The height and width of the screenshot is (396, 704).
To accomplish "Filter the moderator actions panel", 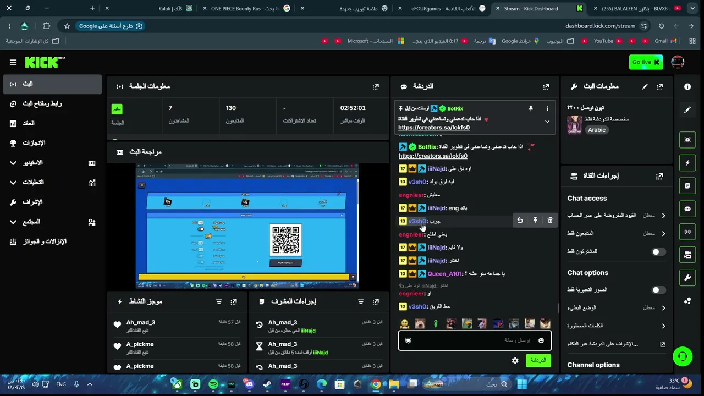I will pyautogui.click(x=361, y=301).
